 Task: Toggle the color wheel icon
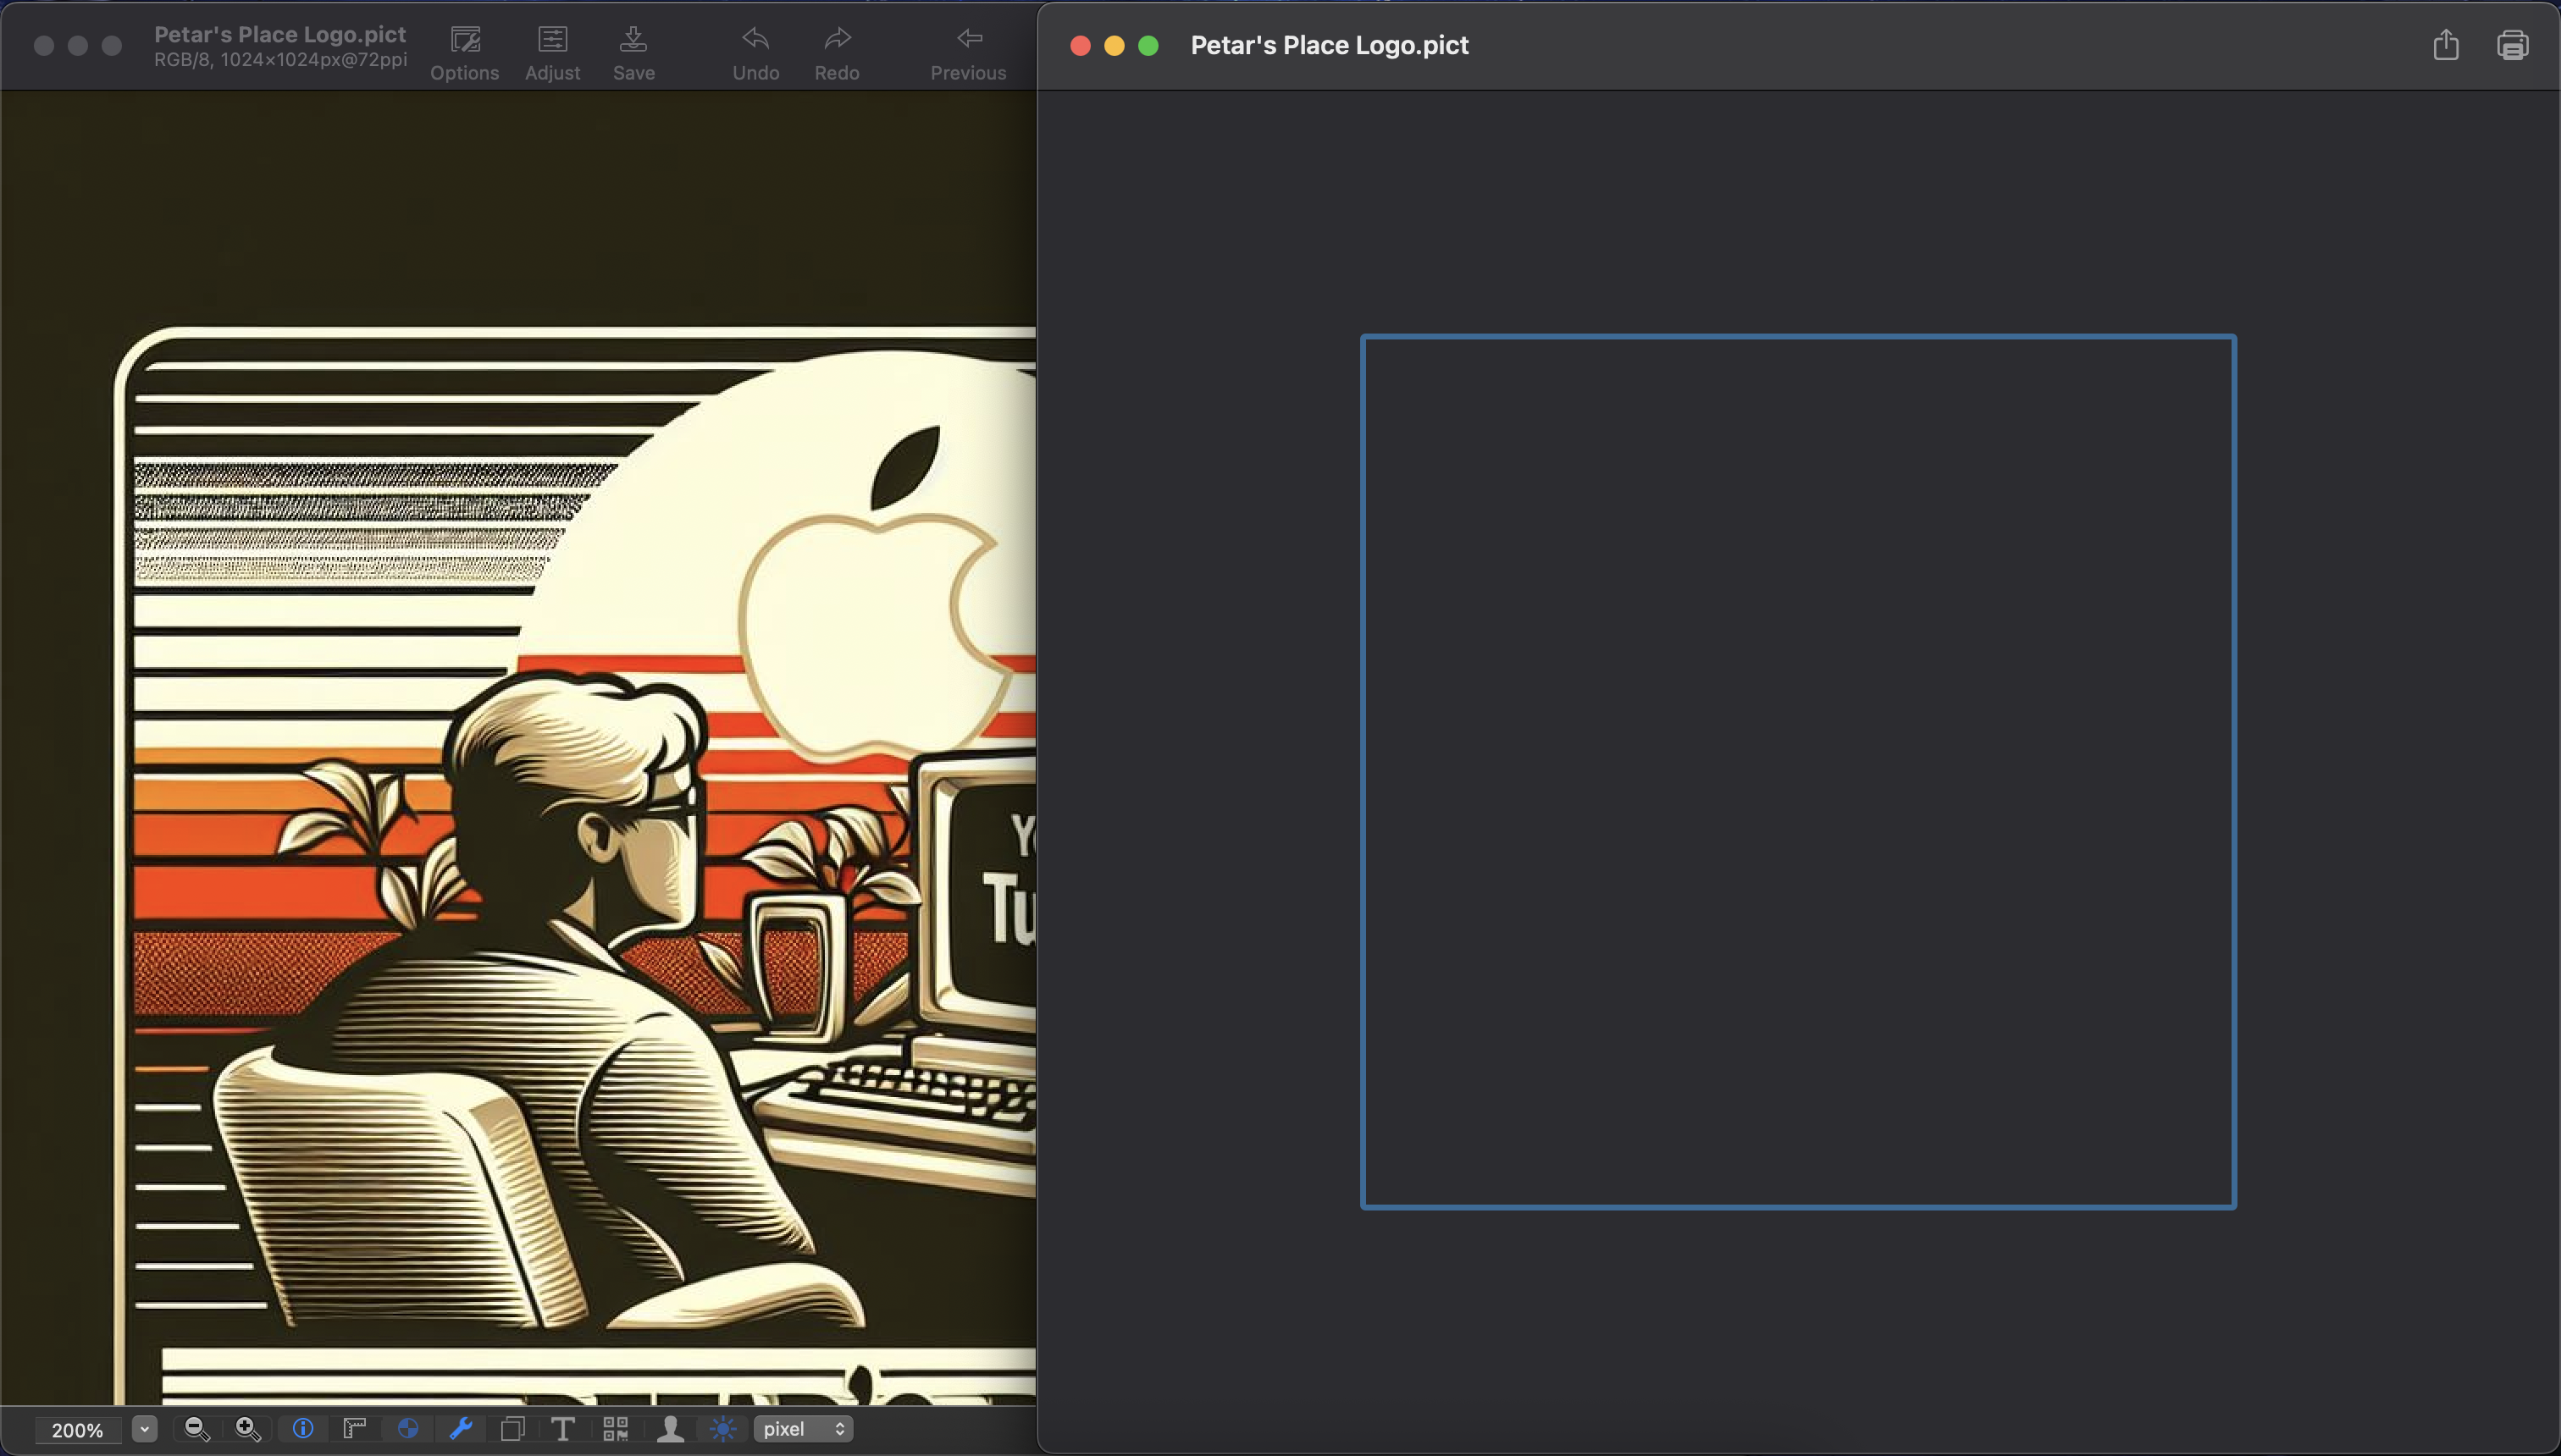pos(407,1429)
